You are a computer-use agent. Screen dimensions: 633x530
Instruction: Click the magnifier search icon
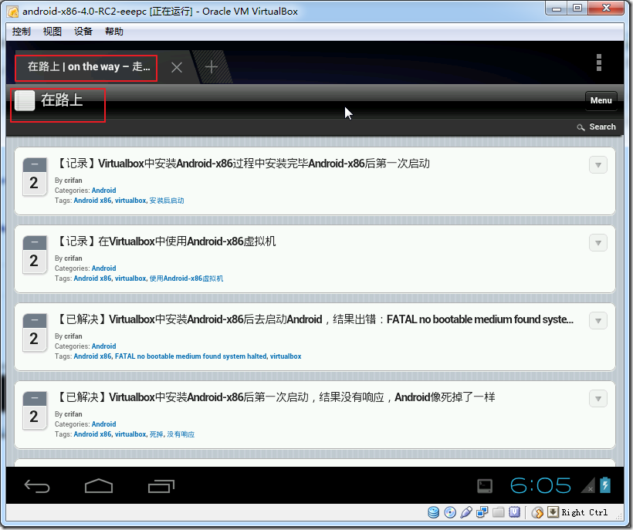tap(581, 127)
